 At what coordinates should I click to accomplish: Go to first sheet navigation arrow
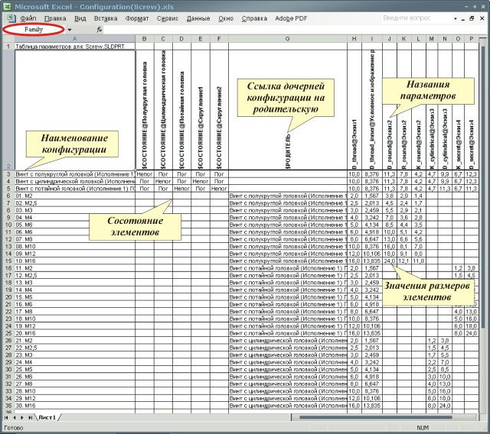(6, 417)
